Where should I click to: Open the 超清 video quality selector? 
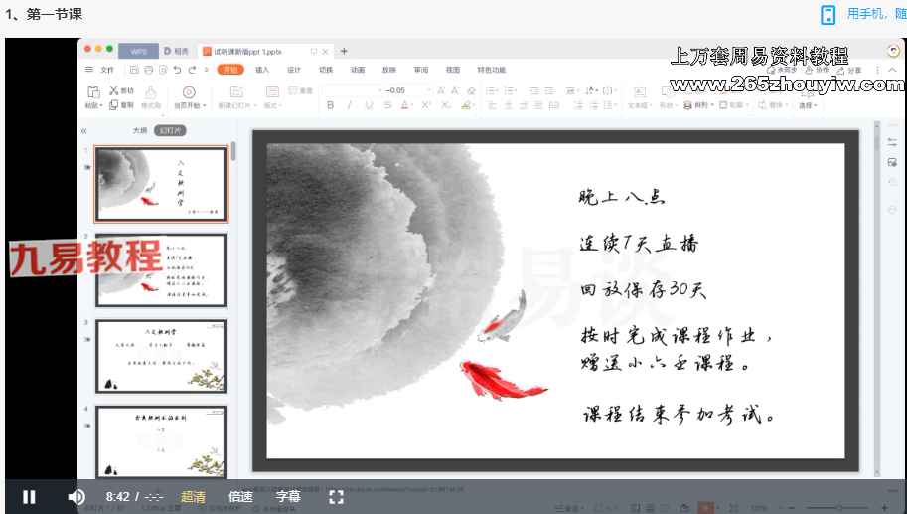pyautogui.click(x=193, y=497)
